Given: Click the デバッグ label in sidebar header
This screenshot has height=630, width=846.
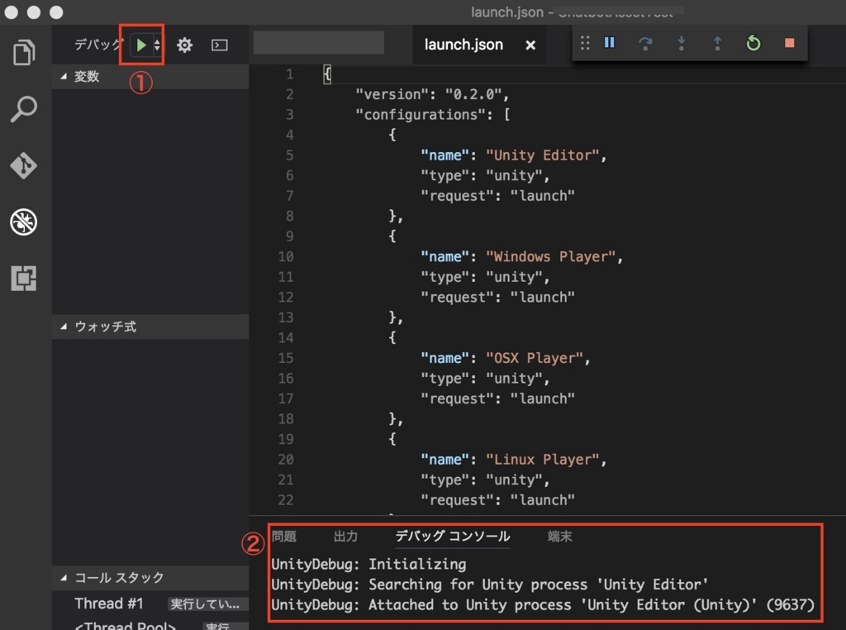Looking at the screenshot, I should pos(99,45).
